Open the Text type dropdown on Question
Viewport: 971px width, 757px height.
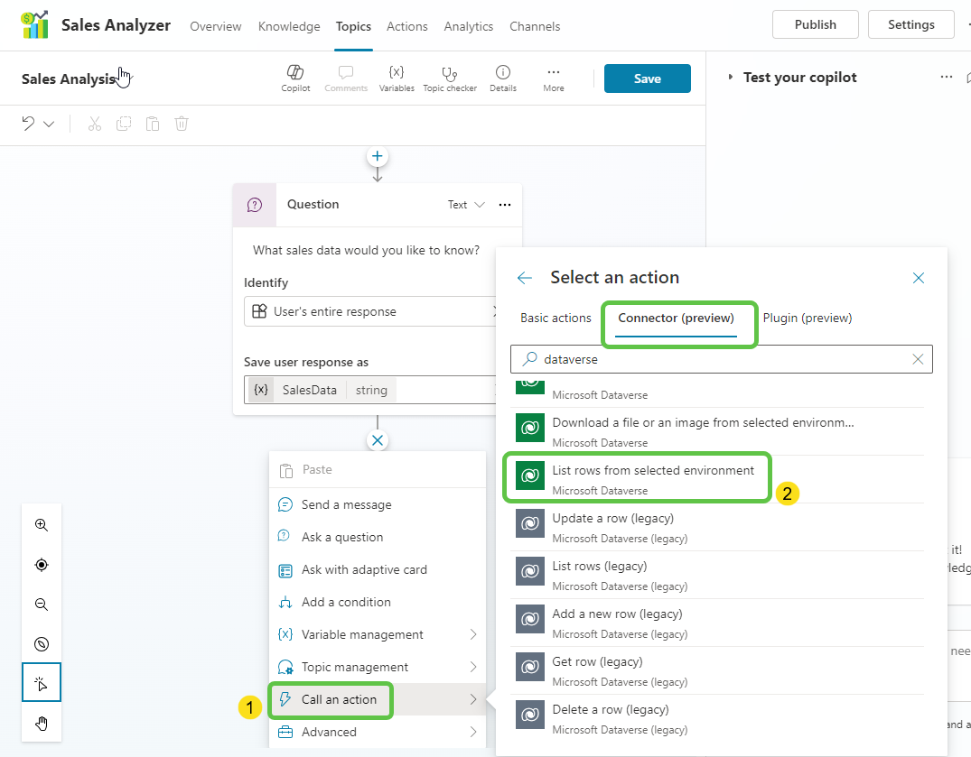466,205
